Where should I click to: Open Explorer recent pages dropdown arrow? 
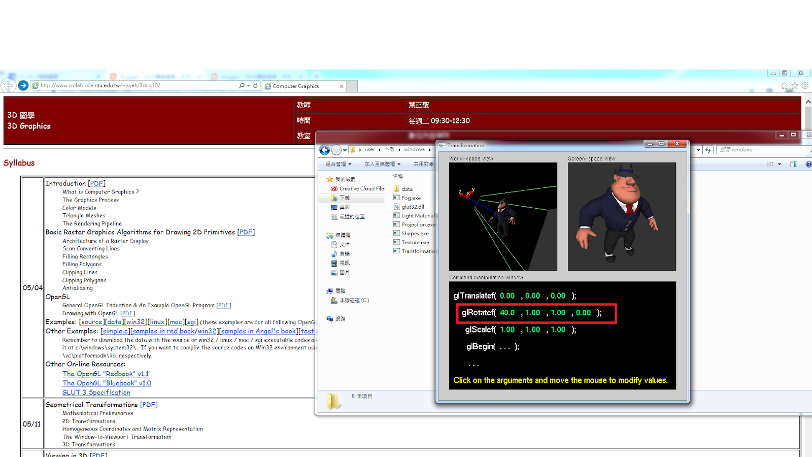coord(345,150)
